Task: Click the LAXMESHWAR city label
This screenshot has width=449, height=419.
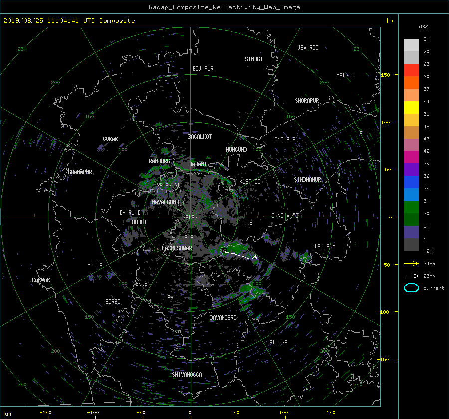Action: (x=177, y=248)
